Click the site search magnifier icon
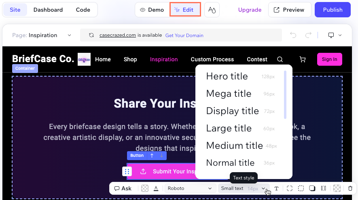Screen dimensions: 358x200 point(280,59)
